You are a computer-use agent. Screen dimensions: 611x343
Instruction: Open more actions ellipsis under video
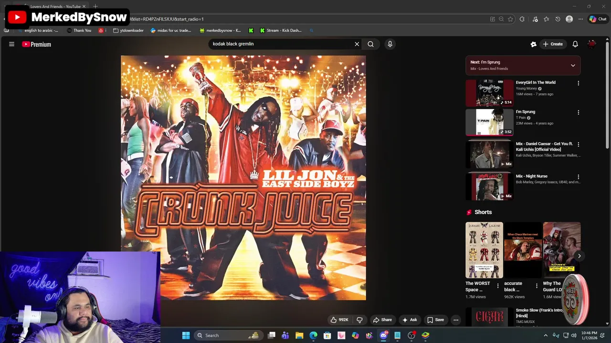[456, 320]
